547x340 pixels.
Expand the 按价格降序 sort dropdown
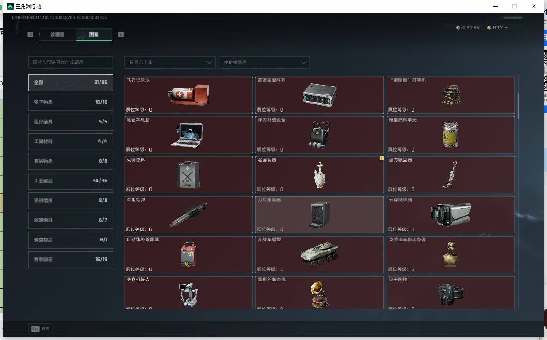(x=264, y=62)
